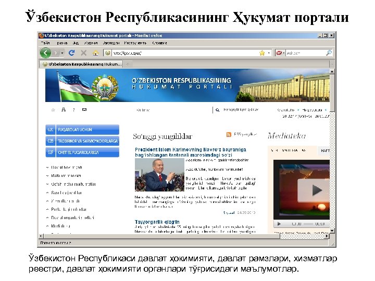Select the O'zbekiston Respublikasining Hukumat tab
375x281 pixels.
click(x=81, y=64)
